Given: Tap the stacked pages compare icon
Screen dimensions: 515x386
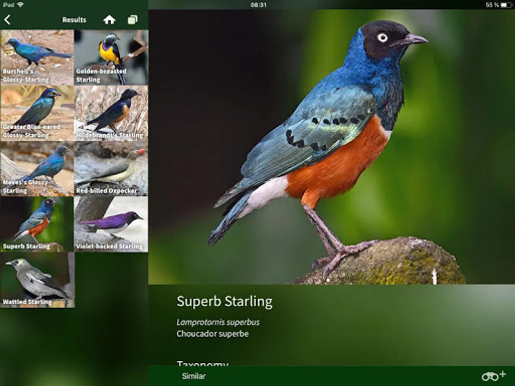Looking at the screenshot, I should pyautogui.click(x=133, y=20).
